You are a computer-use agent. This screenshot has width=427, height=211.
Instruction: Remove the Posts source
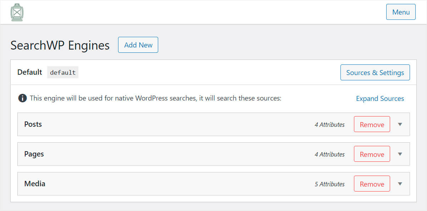pyautogui.click(x=372, y=125)
